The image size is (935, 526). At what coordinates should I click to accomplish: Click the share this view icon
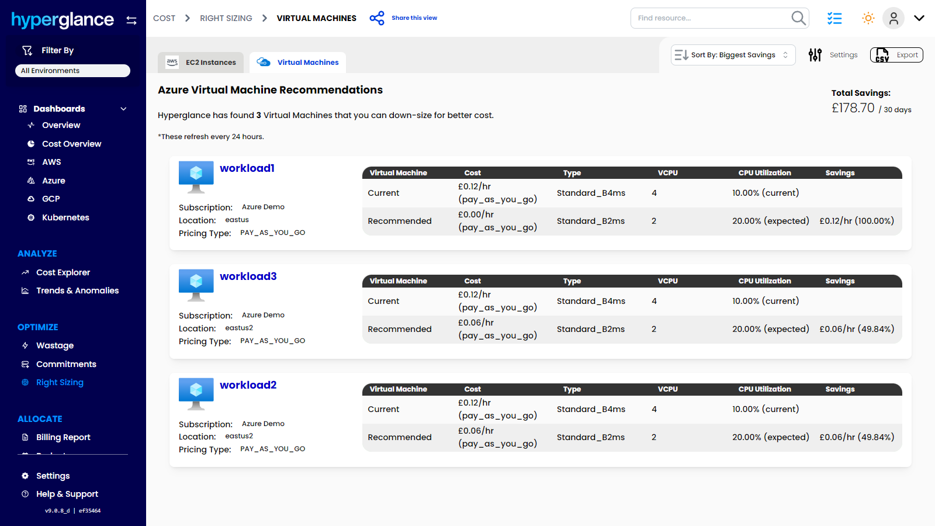click(377, 18)
